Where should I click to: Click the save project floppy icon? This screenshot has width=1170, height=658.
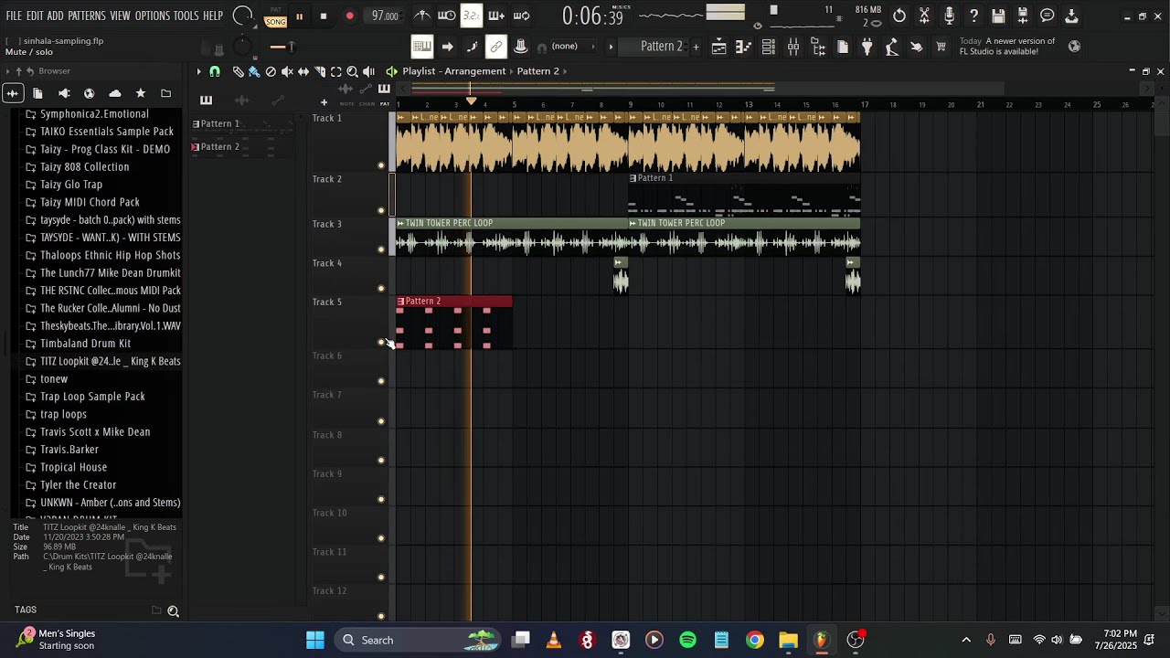pyautogui.click(x=998, y=16)
